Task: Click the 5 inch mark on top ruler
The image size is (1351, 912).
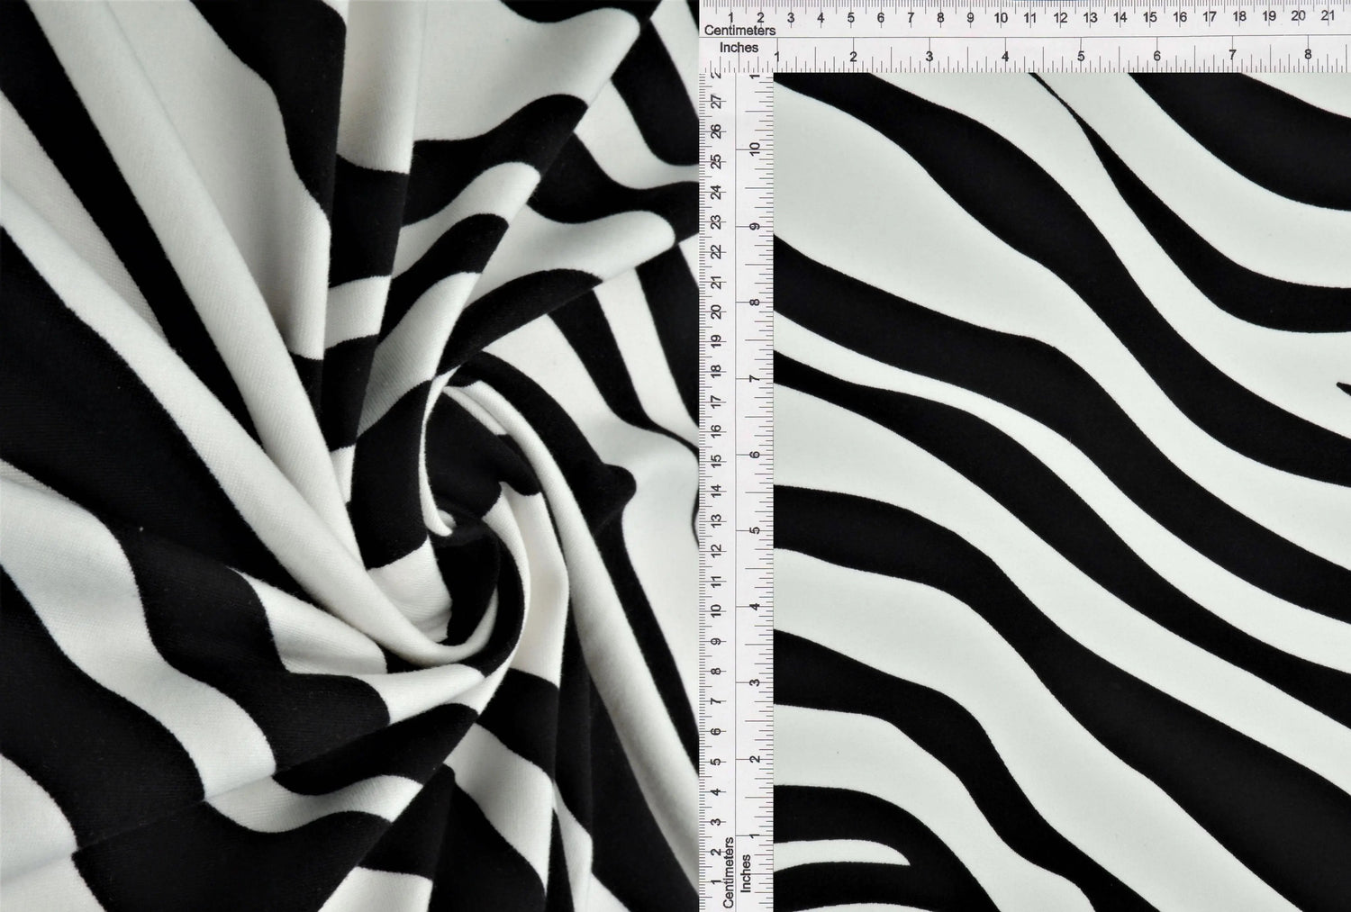Action: (1081, 57)
